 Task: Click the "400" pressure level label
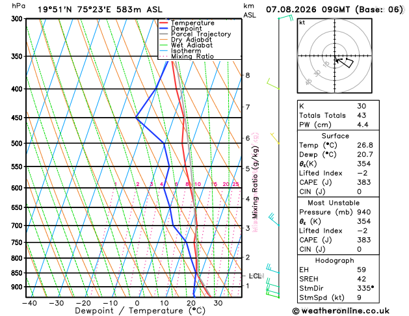pos(17,89)
